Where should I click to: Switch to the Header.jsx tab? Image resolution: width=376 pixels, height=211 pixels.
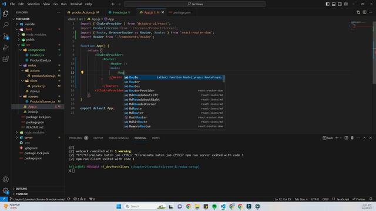click(x=120, y=12)
